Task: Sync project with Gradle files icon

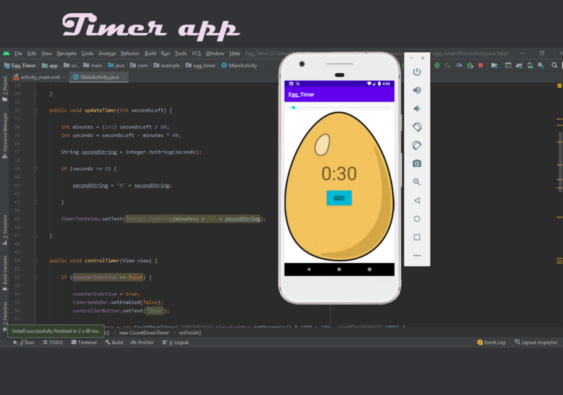Action: pyautogui.click(x=519, y=65)
